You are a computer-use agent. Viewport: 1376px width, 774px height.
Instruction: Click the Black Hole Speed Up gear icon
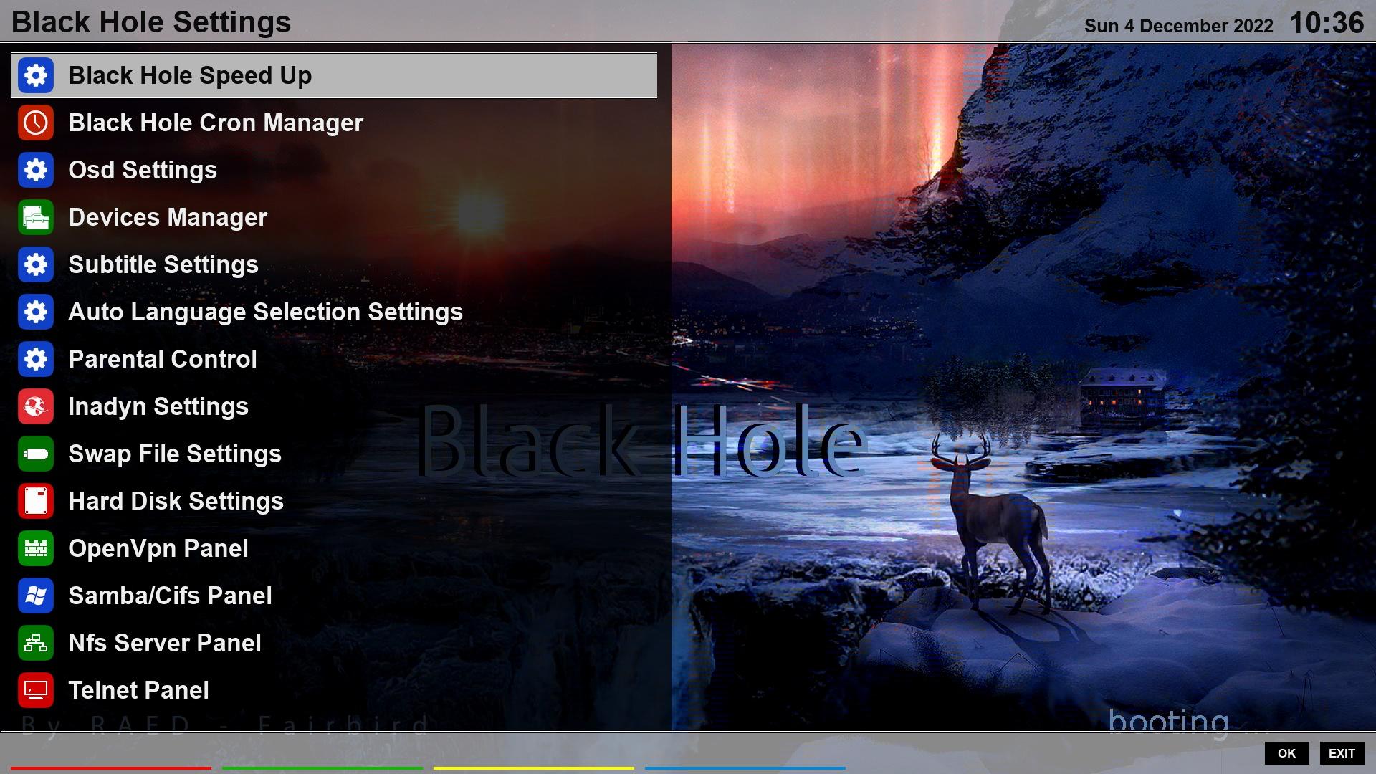tap(36, 75)
